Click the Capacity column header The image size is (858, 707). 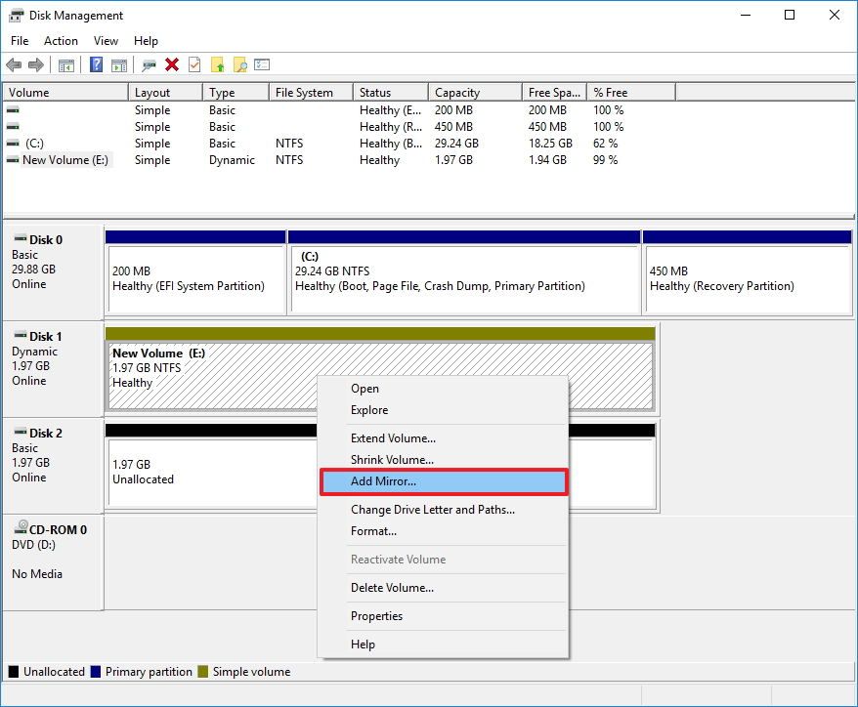coord(457,91)
